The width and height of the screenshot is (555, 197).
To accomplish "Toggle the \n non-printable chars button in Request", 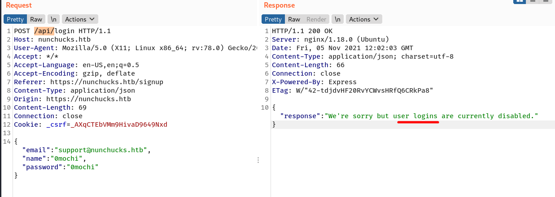I will 53,19.
